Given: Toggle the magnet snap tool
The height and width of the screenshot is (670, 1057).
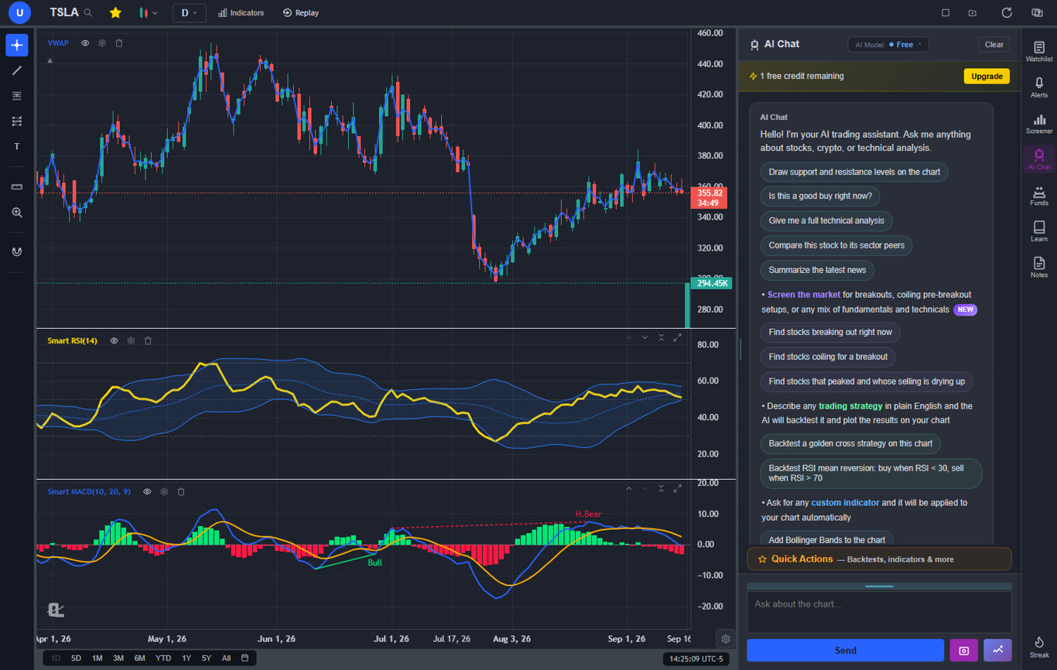Looking at the screenshot, I should 17,252.
